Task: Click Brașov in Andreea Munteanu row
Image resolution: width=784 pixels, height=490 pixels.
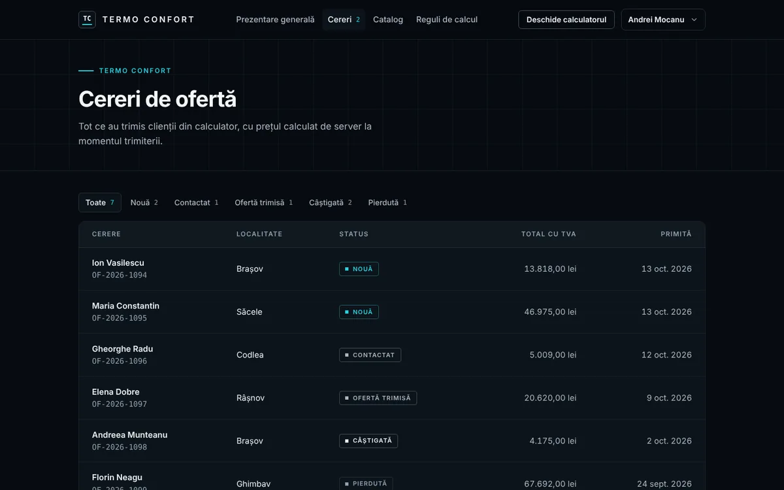Action: click(x=250, y=441)
